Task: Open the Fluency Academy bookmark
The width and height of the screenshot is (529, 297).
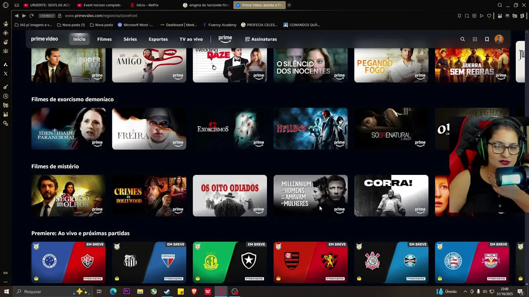Action: point(219,25)
